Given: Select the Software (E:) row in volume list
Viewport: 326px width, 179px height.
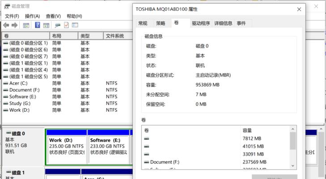Looking at the screenshot, I should pos(67,97).
